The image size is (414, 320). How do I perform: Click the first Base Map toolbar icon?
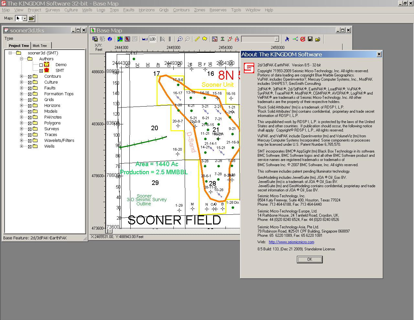[x=95, y=39]
